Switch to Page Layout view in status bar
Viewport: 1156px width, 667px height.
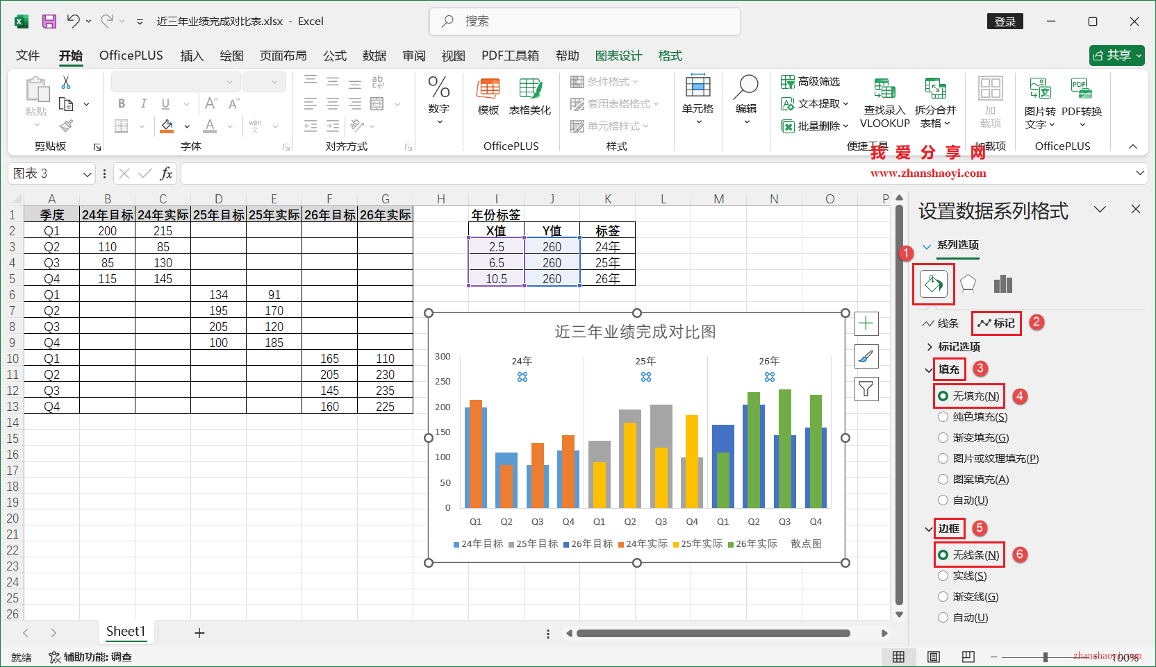click(x=934, y=657)
